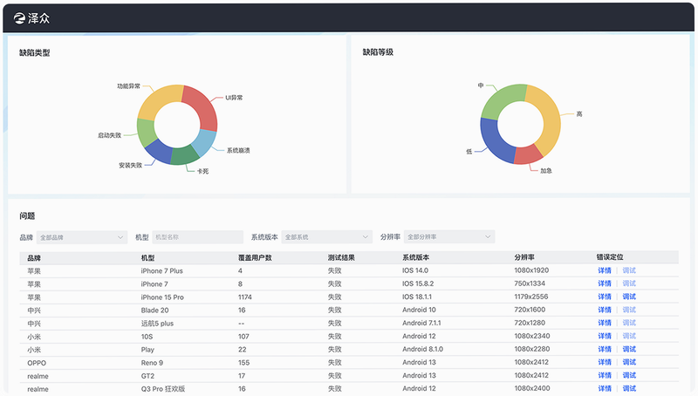Click 调试 for Q3 Pro 狂欢版 row
The width and height of the screenshot is (698, 396).
click(x=629, y=388)
